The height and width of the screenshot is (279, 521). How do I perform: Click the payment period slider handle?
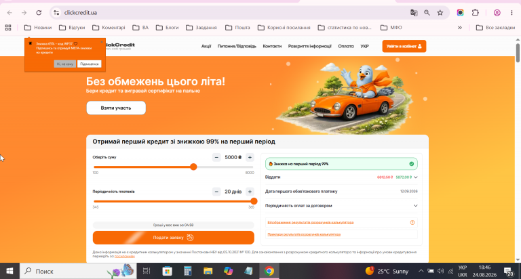pos(254,201)
